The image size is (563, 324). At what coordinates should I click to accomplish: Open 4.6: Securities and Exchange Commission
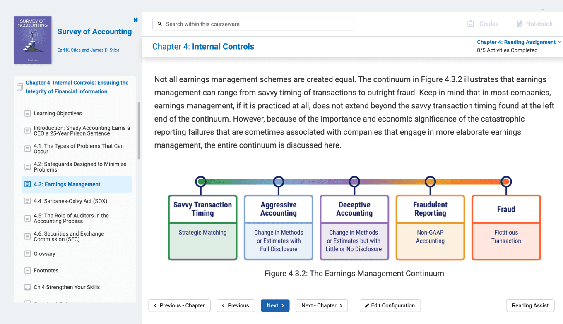tap(69, 236)
